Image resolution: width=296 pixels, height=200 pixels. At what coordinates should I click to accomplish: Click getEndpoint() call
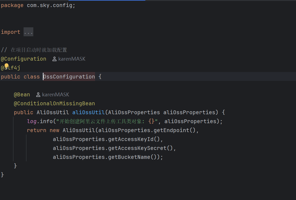click(174, 130)
